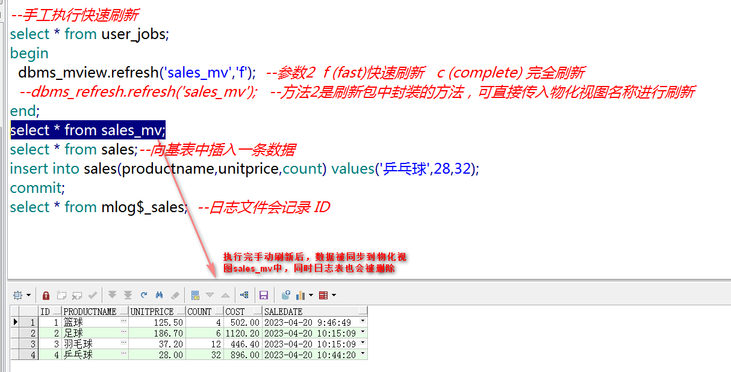731x372 pixels.
Task: Click 'select * from mlog$_sales;' line
Action: [x=99, y=207]
